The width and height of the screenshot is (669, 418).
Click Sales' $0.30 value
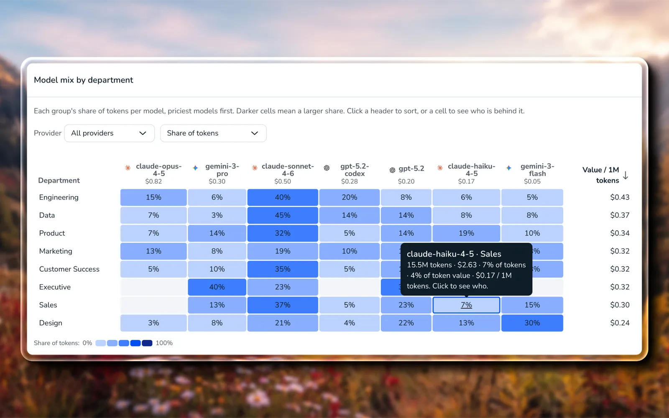(x=620, y=305)
